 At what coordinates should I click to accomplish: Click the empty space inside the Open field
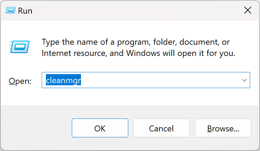tap(158, 80)
